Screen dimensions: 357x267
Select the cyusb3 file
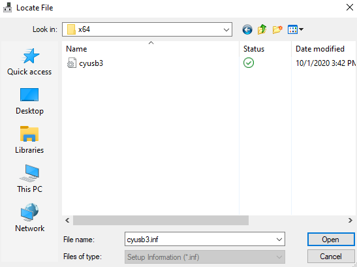pos(91,63)
